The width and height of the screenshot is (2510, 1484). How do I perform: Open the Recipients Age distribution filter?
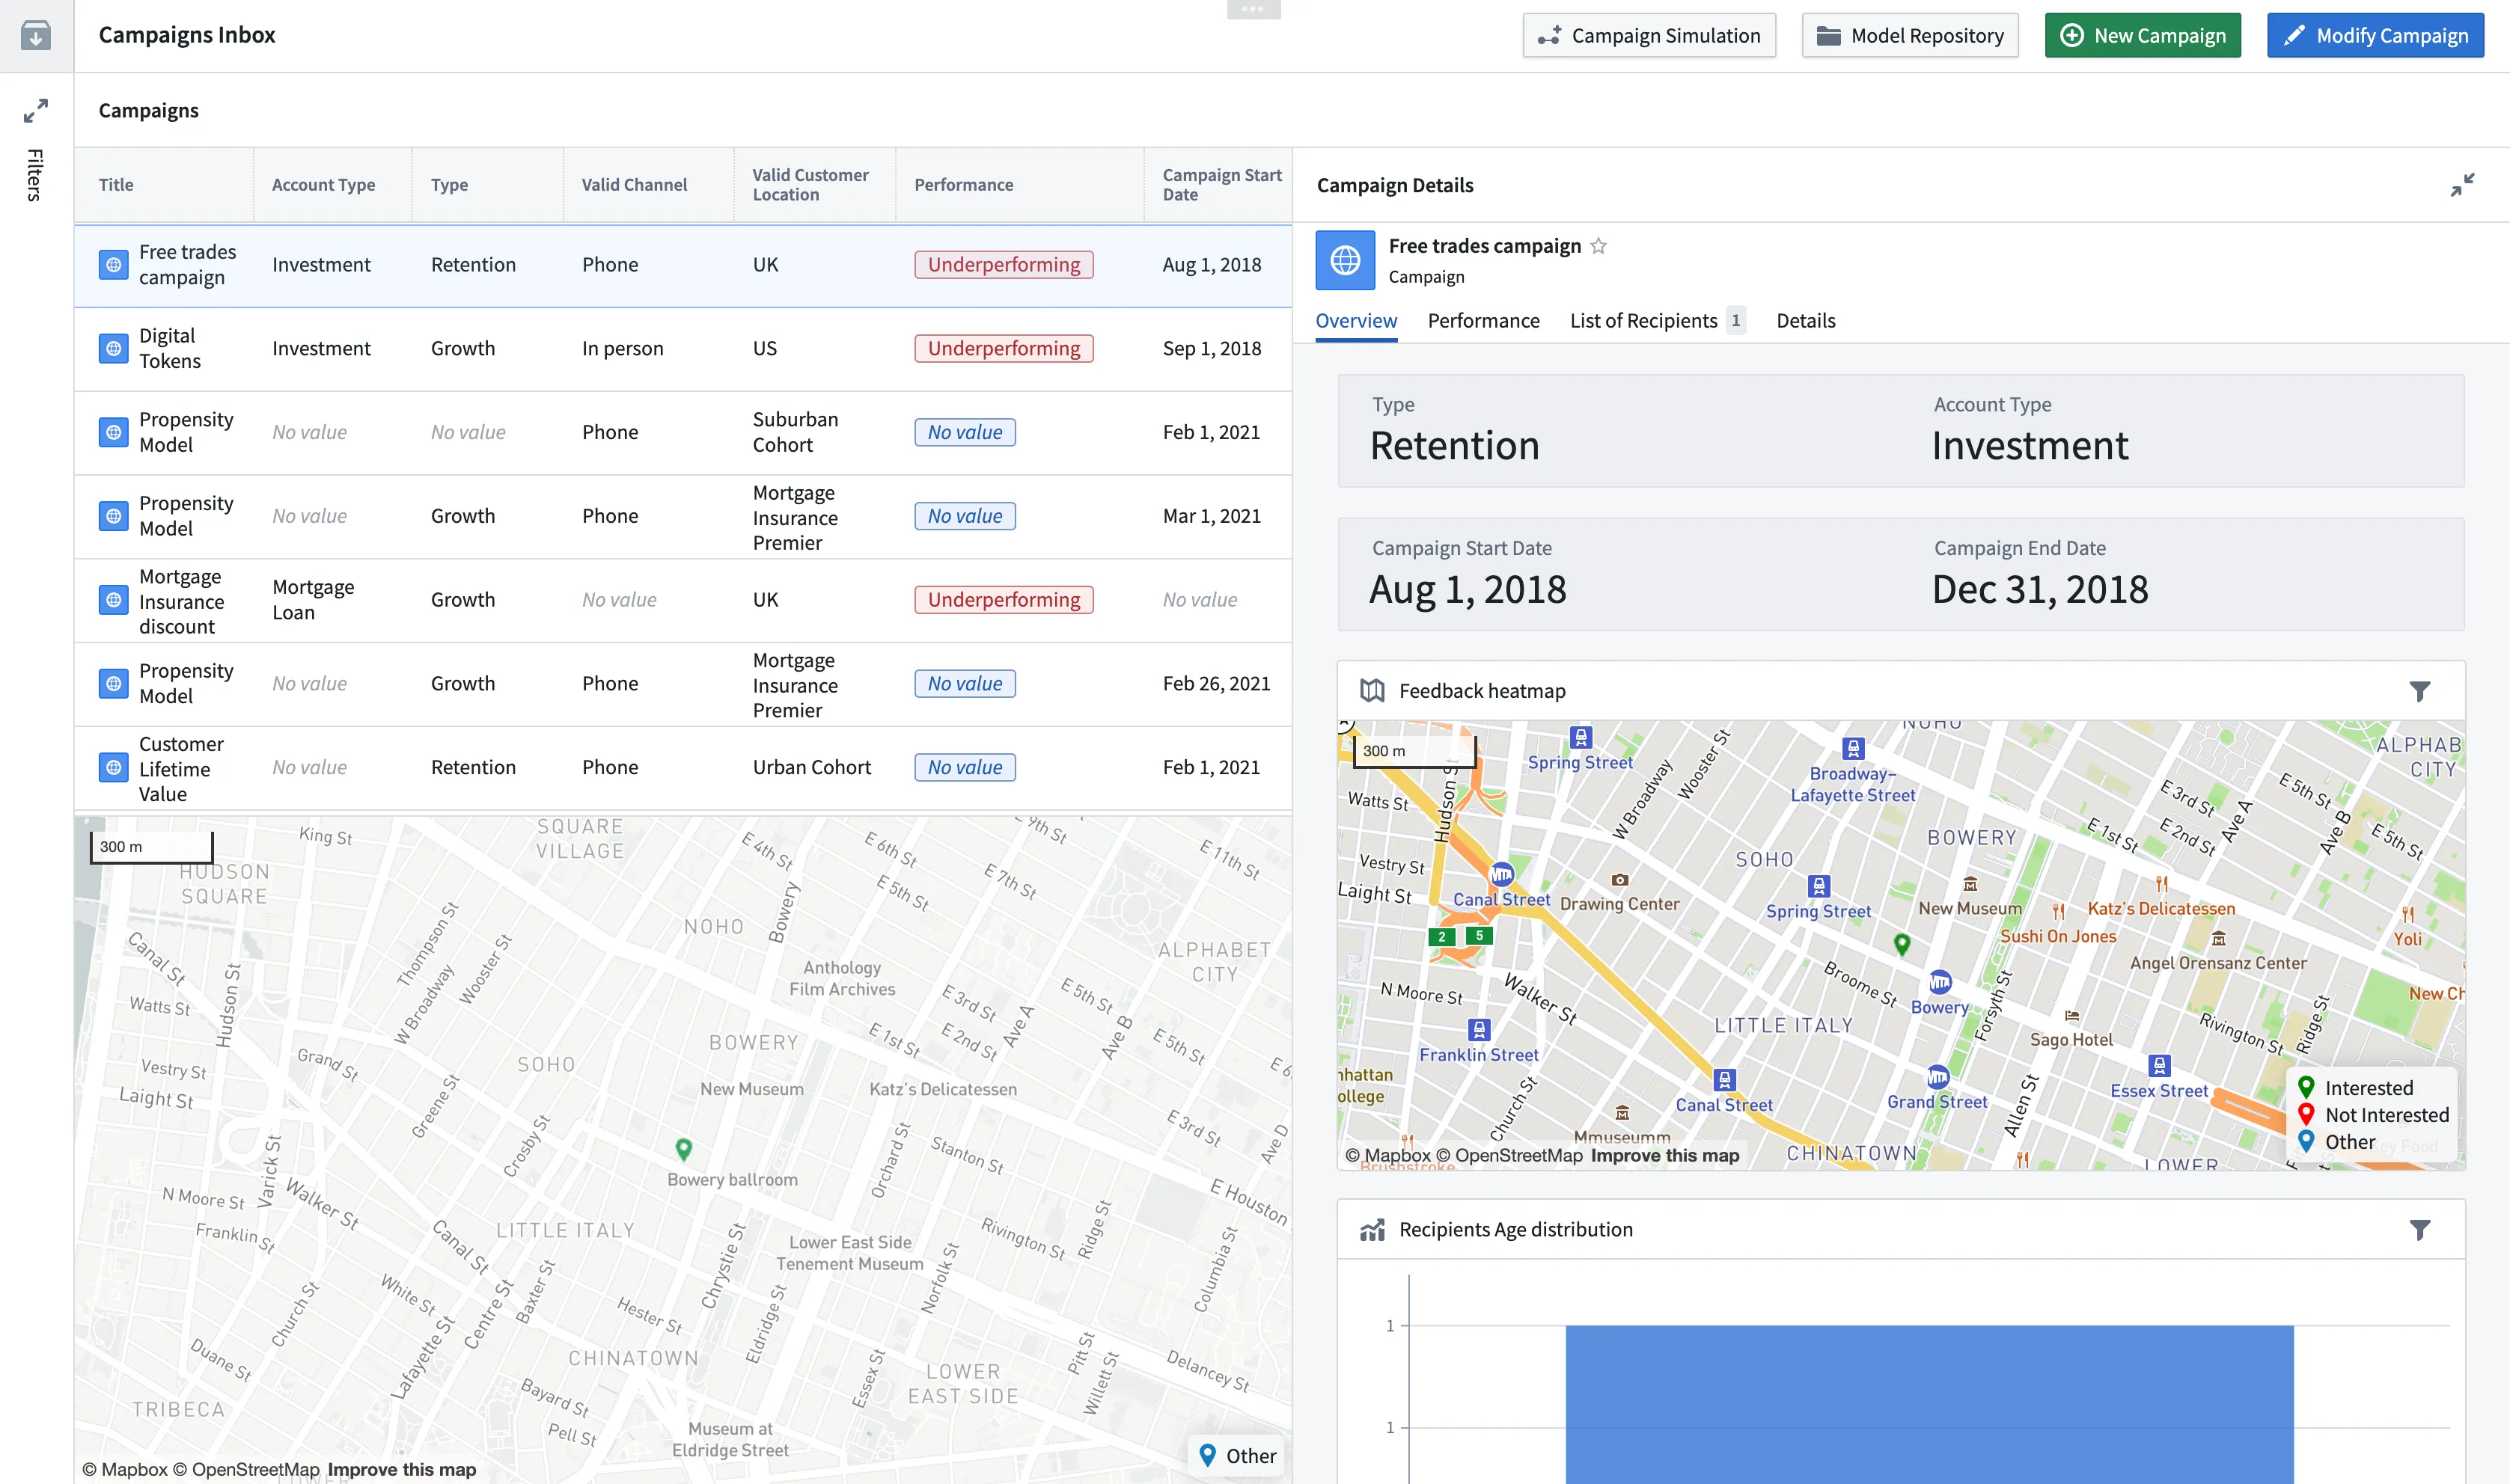(2419, 1230)
